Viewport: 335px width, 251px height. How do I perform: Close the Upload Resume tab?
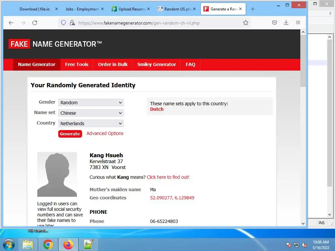tap(149, 9)
